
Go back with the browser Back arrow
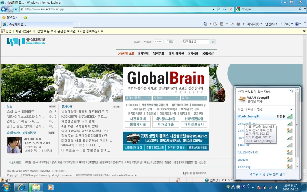point(4,9)
